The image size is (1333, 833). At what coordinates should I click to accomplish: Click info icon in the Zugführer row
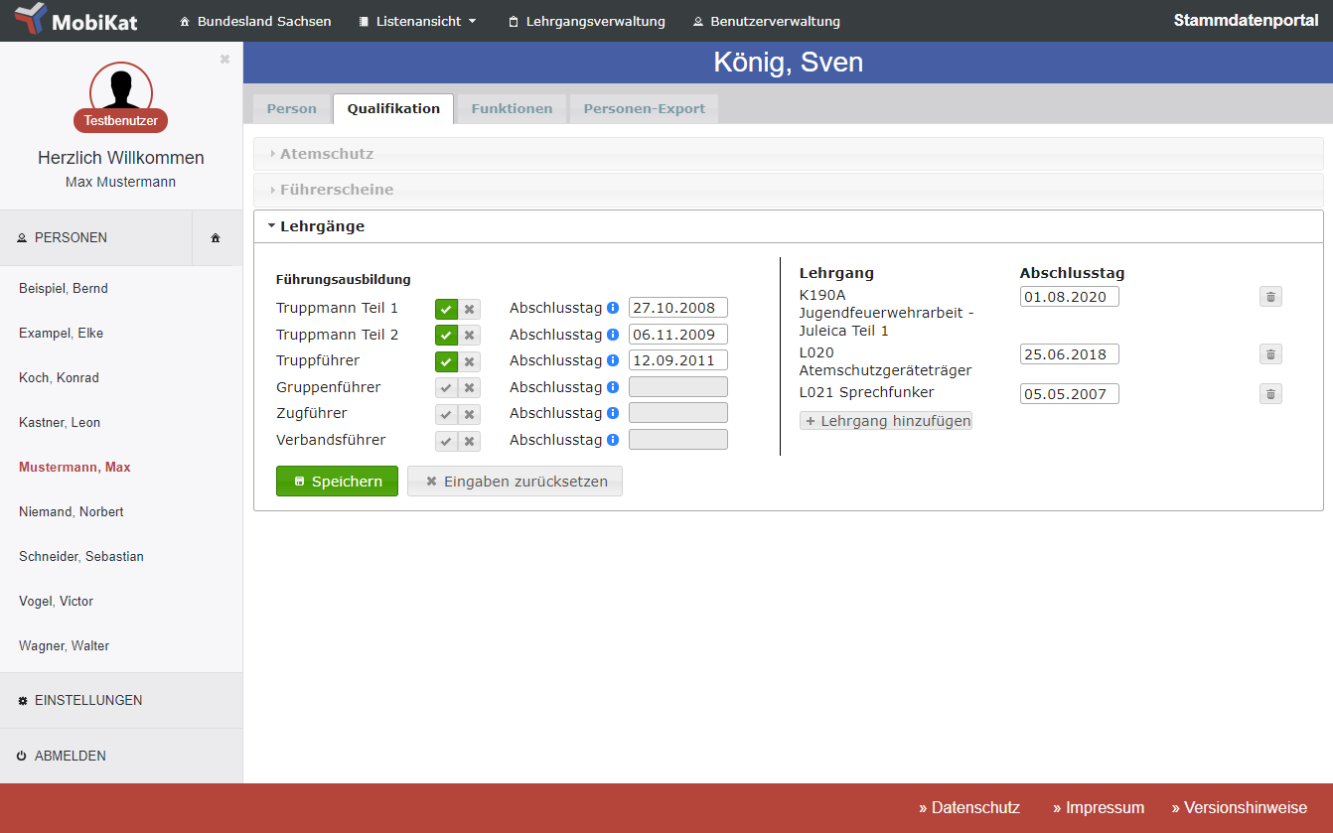coord(613,413)
